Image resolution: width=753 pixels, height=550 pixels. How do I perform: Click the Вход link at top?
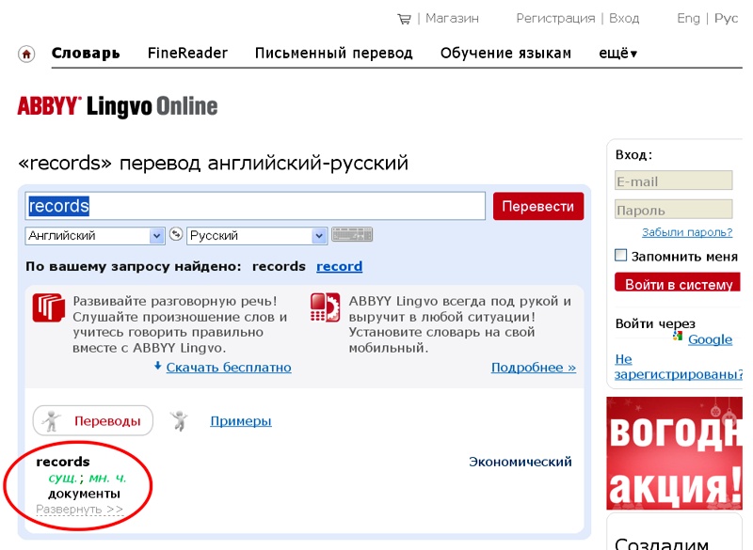(624, 18)
